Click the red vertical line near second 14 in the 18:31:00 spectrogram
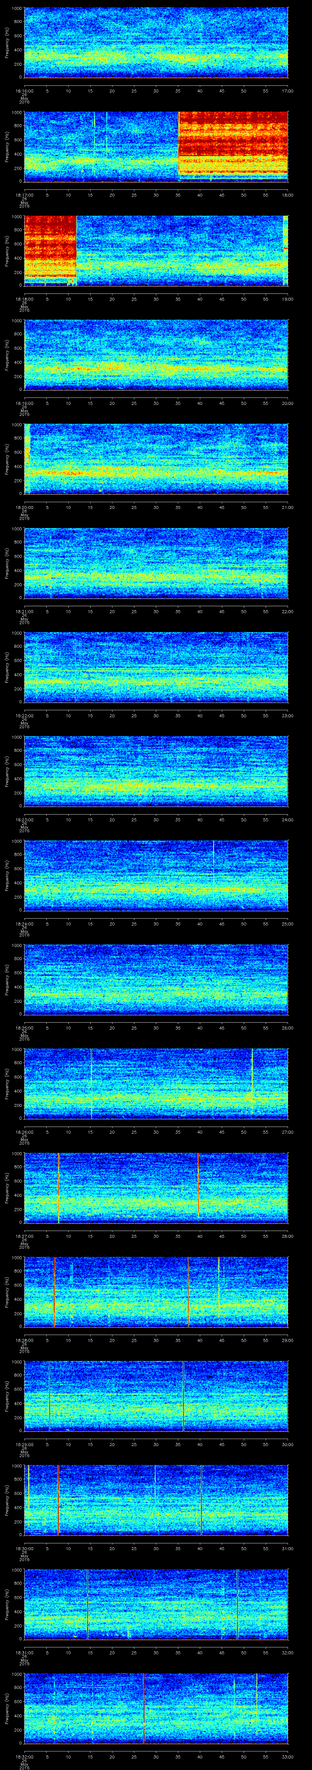 [x=88, y=1604]
